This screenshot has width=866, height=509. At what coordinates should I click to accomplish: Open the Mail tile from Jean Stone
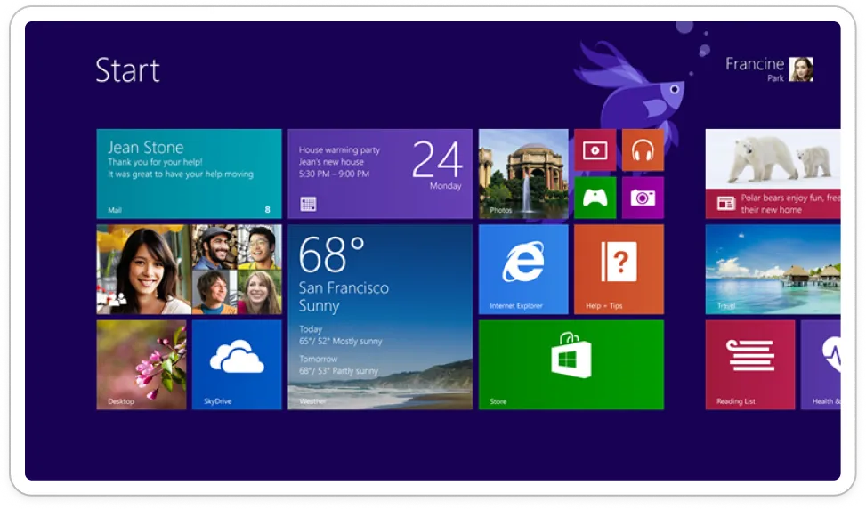189,174
